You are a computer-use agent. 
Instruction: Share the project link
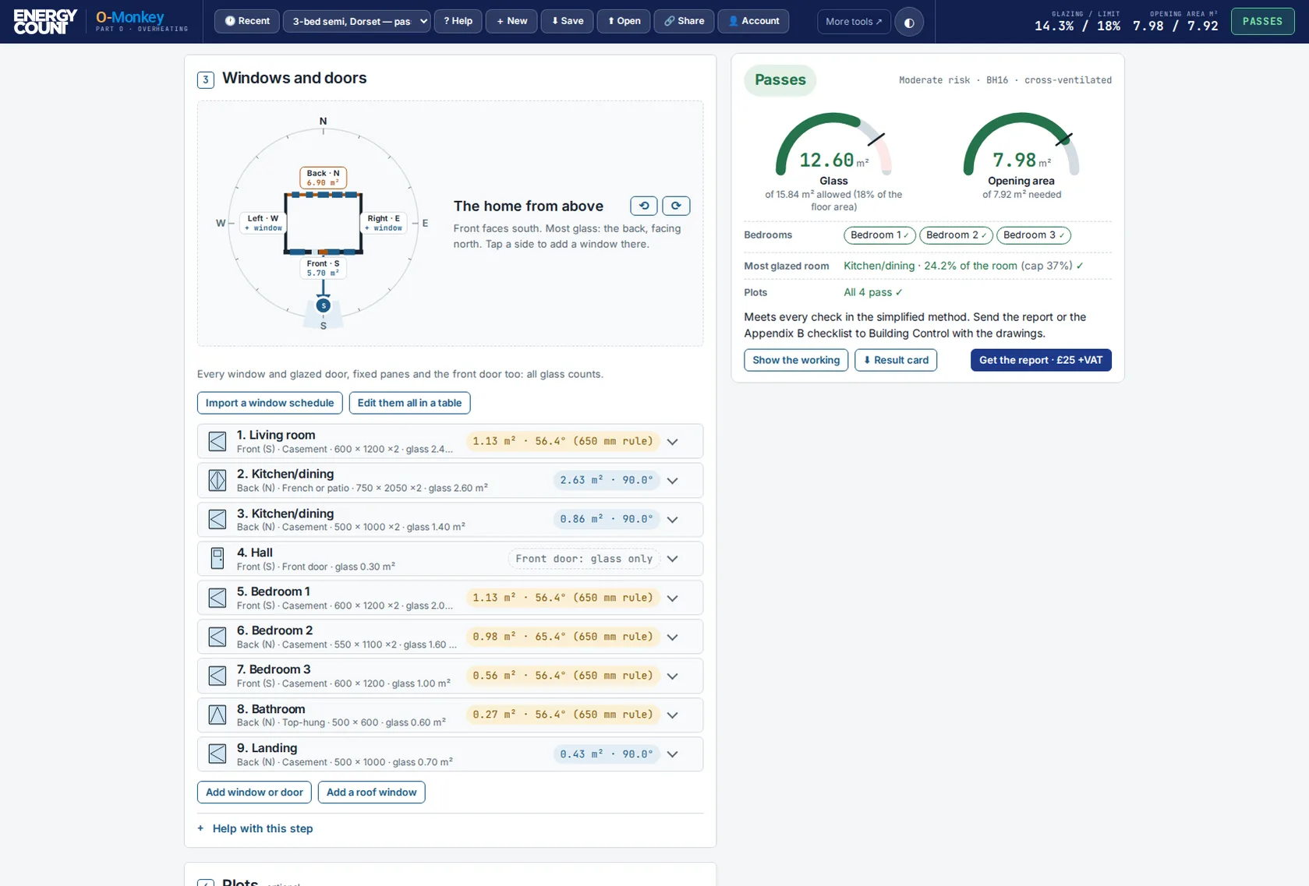684,21
